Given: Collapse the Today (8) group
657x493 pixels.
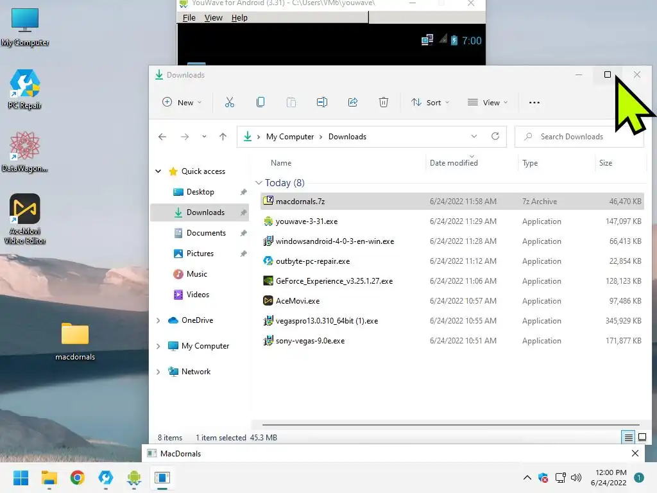Looking at the screenshot, I should 259,183.
